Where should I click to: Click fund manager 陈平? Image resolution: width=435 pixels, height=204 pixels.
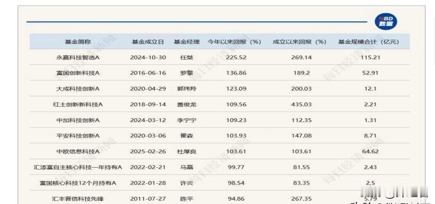pyautogui.click(x=186, y=199)
